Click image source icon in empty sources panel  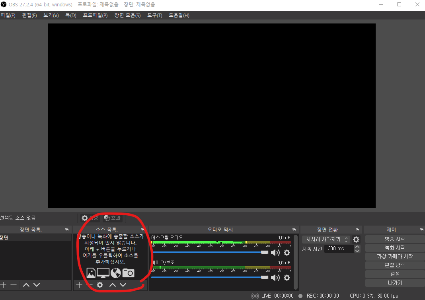point(91,273)
